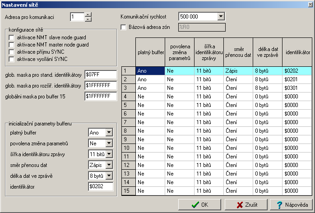Click 11 bitů cell in row 6
Image resolution: width=315 pixels, height=213 pixels.
coord(209,114)
